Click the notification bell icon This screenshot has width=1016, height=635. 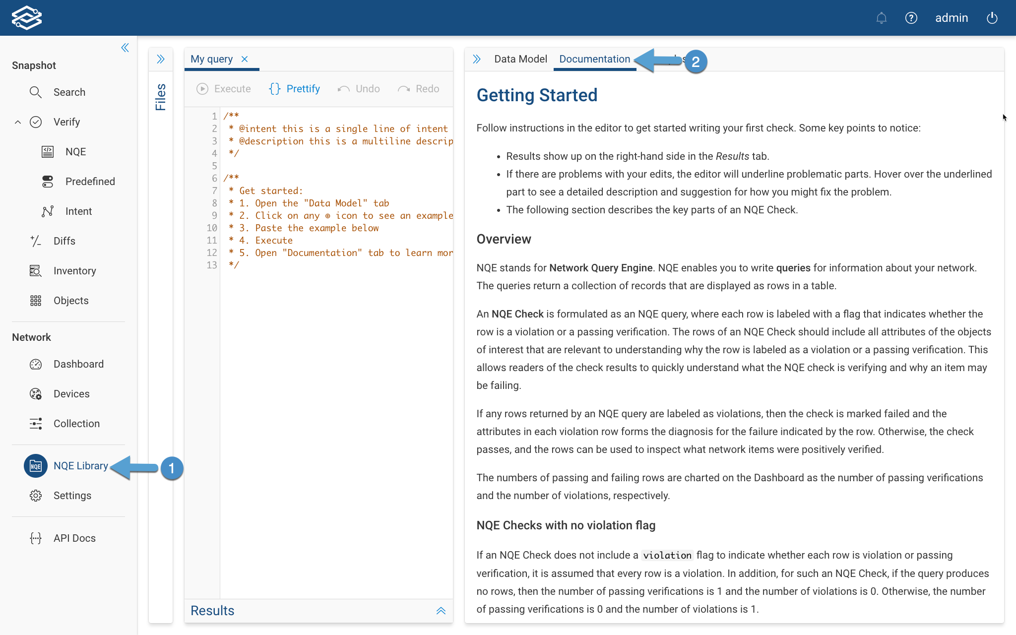tap(882, 17)
